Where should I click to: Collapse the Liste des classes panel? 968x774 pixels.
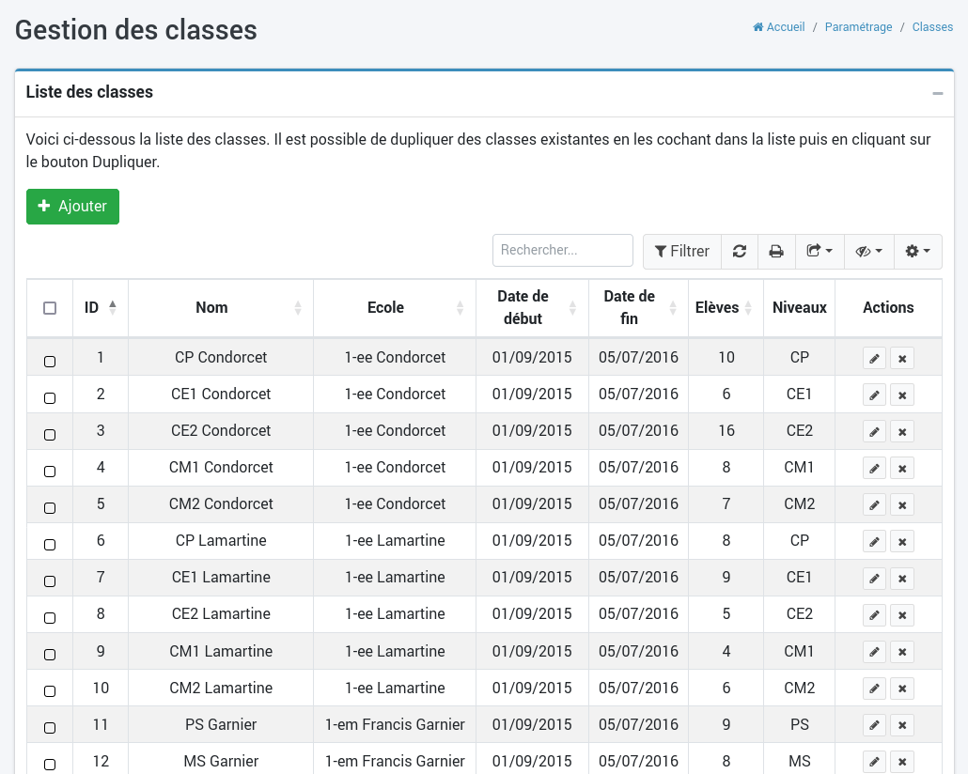(x=937, y=93)
